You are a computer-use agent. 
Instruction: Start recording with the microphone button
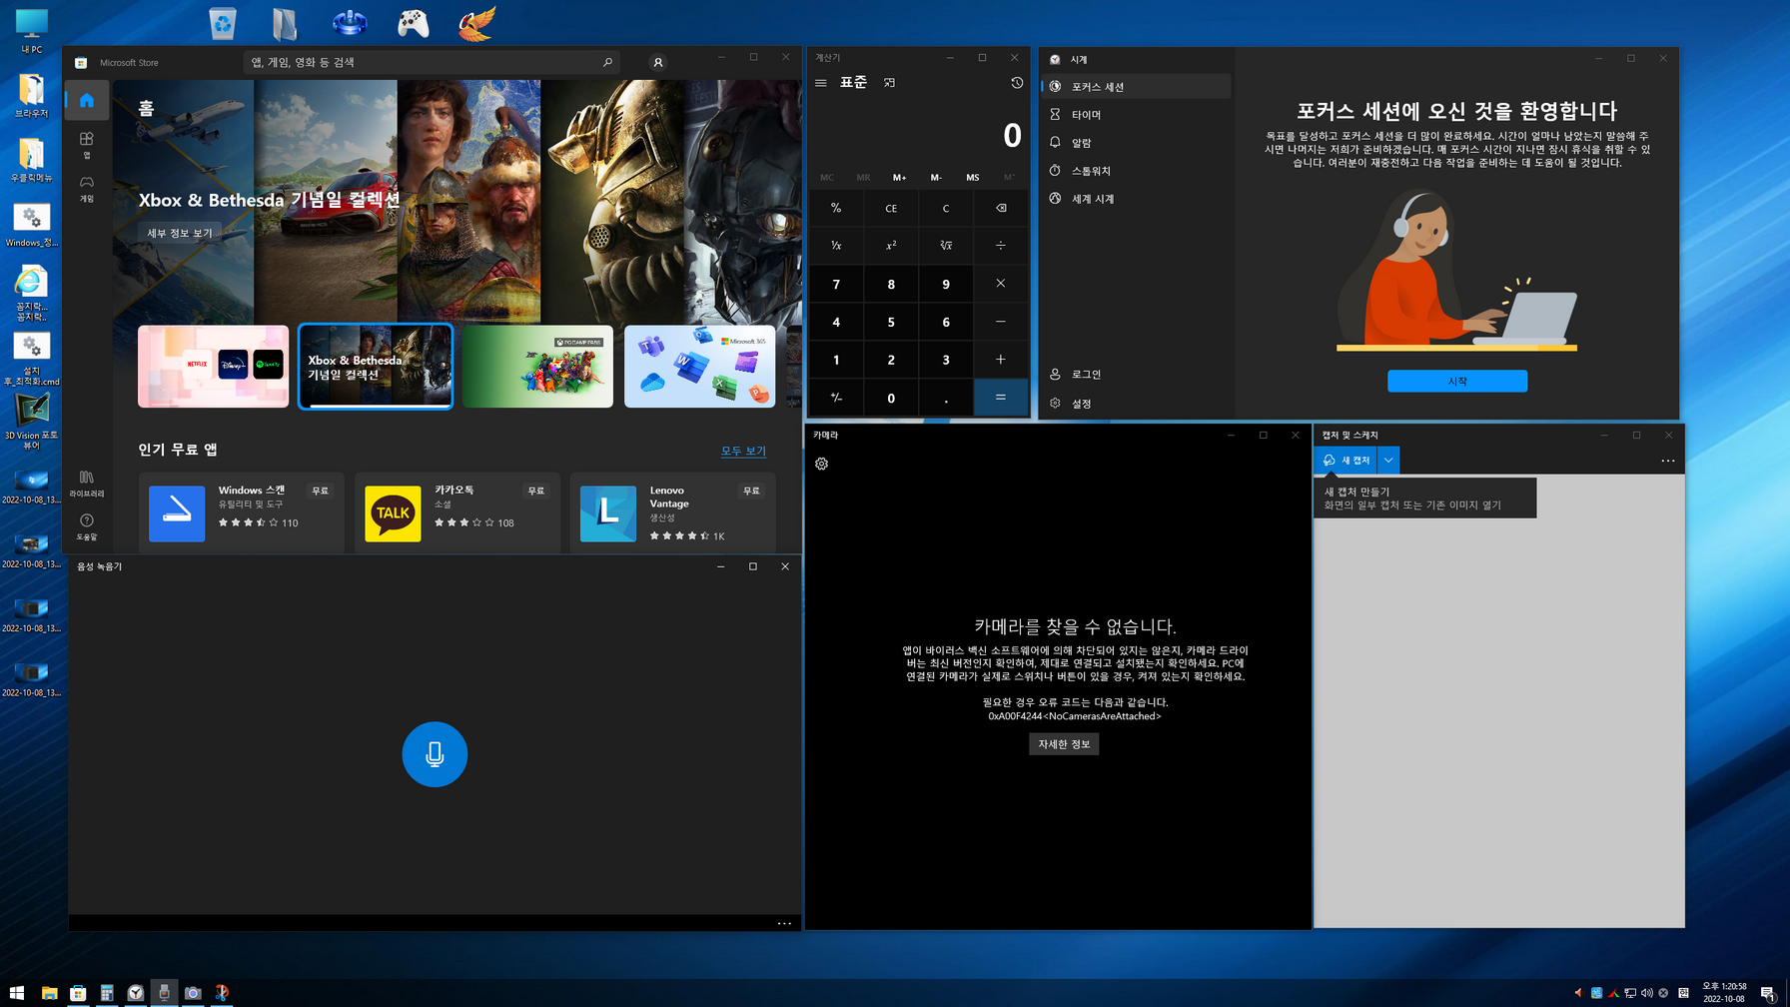435,754
